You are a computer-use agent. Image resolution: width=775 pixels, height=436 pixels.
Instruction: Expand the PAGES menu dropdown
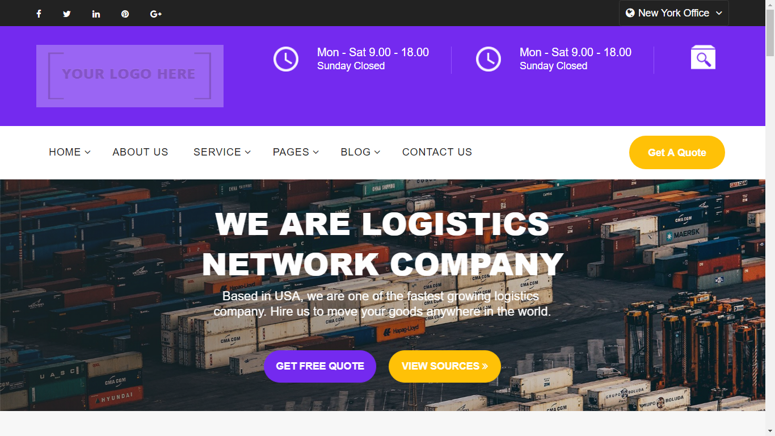pos(296,152)
